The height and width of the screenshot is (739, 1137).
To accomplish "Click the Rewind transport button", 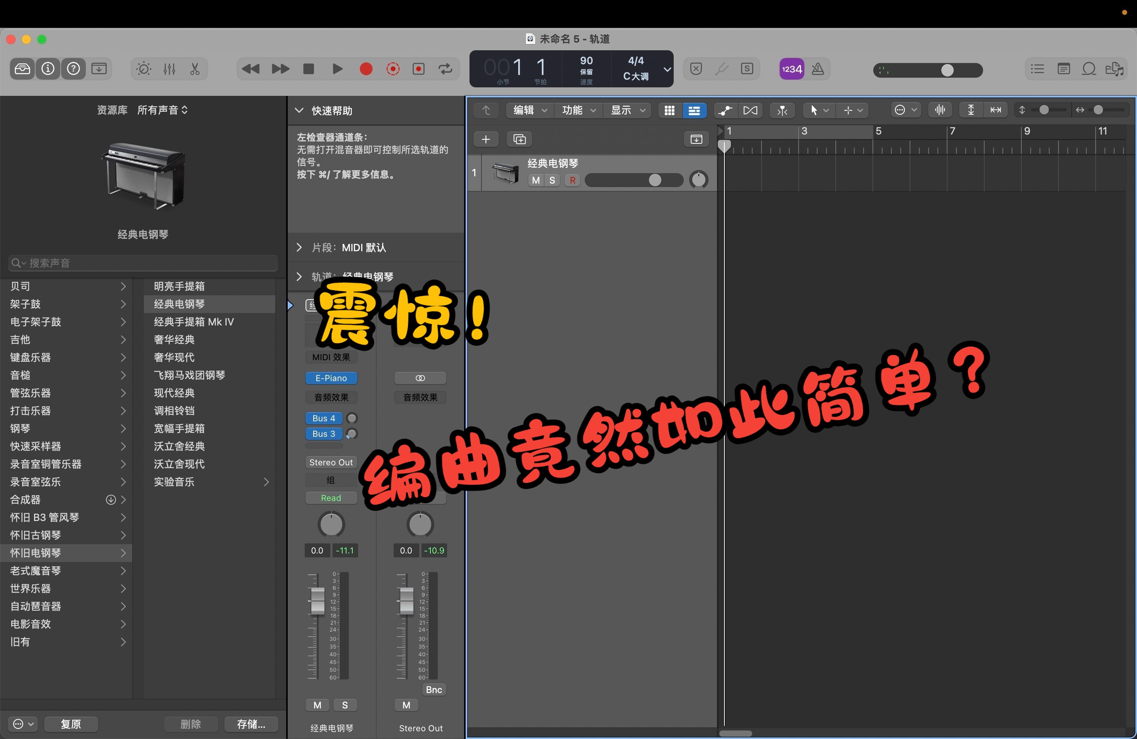I will point(250,69).
